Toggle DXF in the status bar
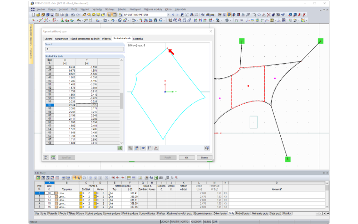This screenshot has height=224, width=358. click(x=215, y=222)
